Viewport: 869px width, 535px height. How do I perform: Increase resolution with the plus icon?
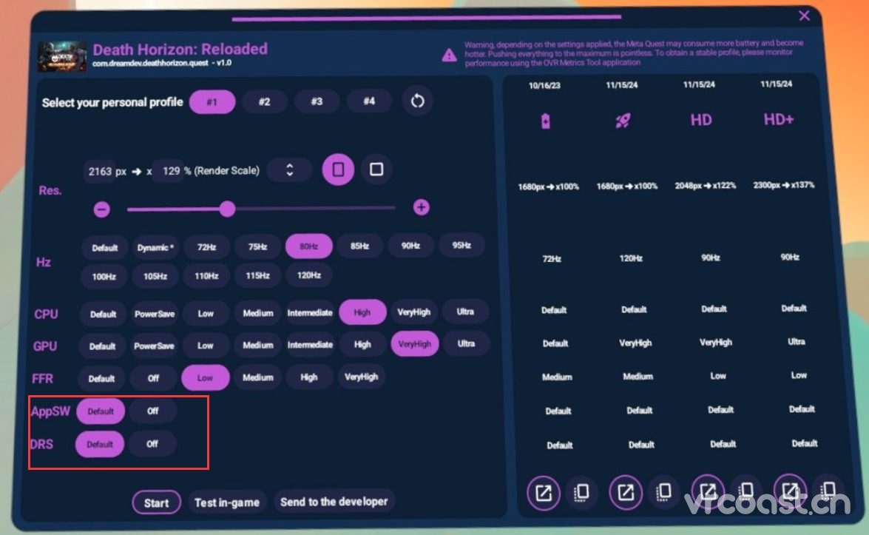422,207
